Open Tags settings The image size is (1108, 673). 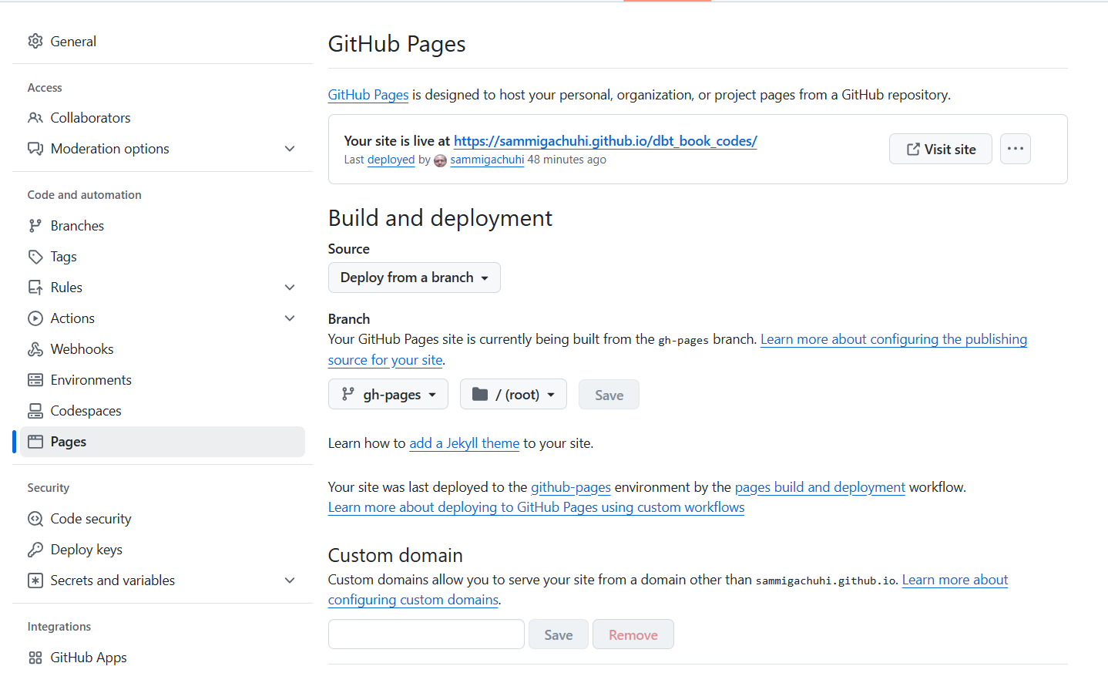tap(163, 257)
